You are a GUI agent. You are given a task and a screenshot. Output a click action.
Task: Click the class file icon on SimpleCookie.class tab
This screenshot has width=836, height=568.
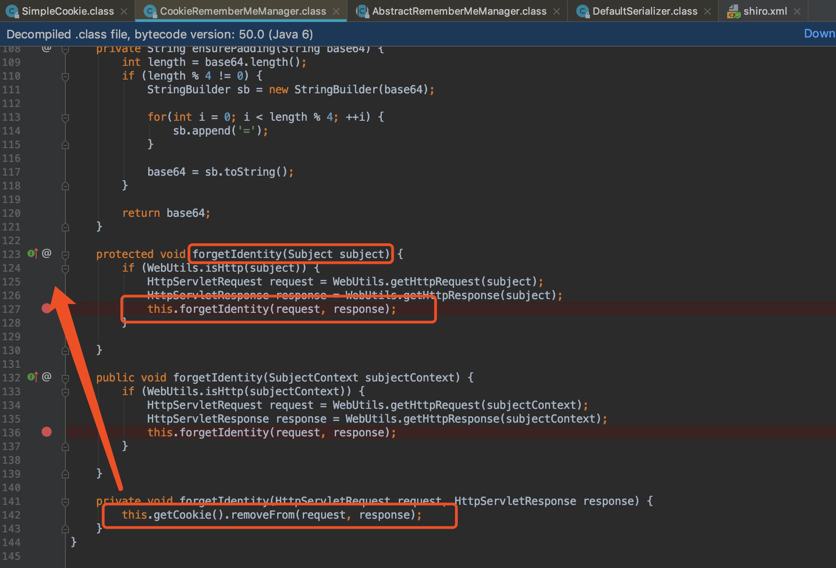click(12, 11)
